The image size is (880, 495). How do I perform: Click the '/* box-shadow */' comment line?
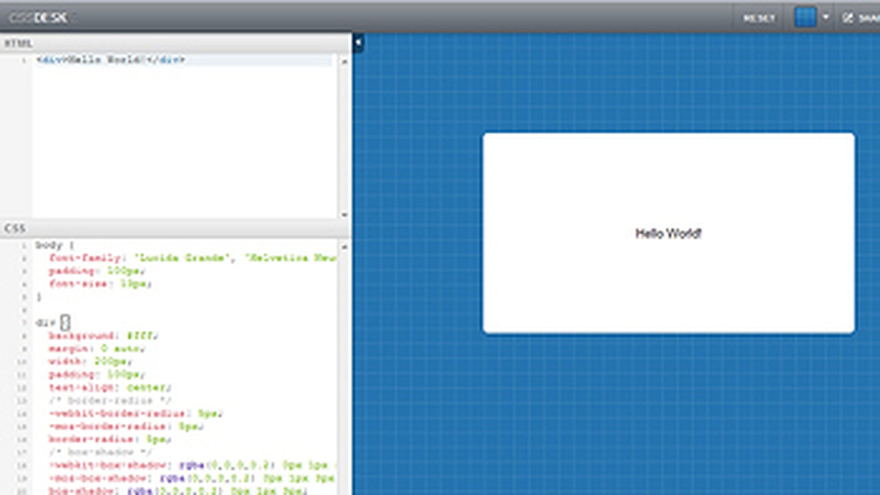[100, 452]
